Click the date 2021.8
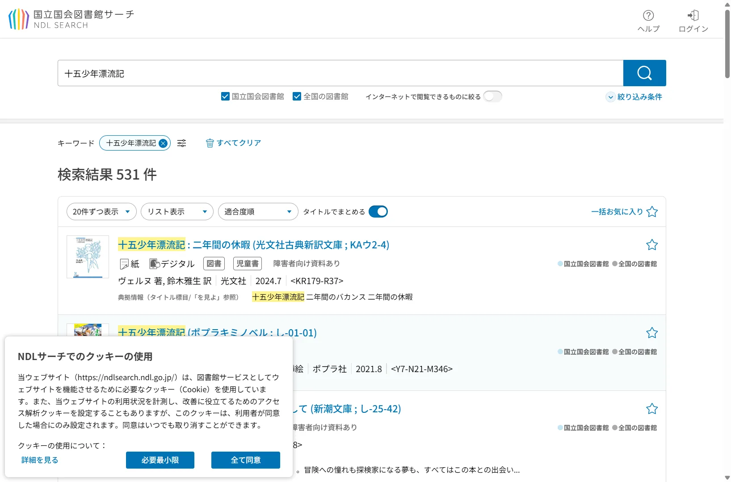The height and width of the screenshot is (482, 731). [x=369, y=369]
